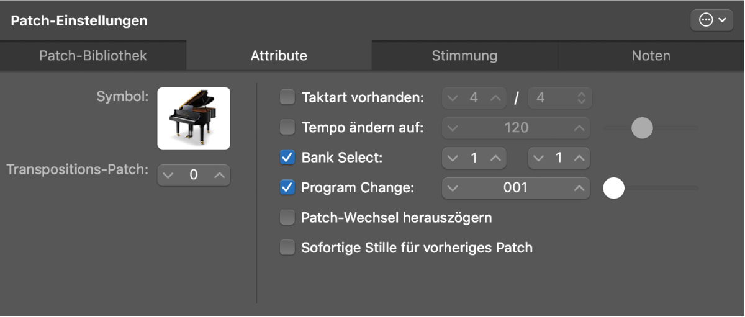Uncheck the Bank Select checkbox

click(x=287, y=158)
